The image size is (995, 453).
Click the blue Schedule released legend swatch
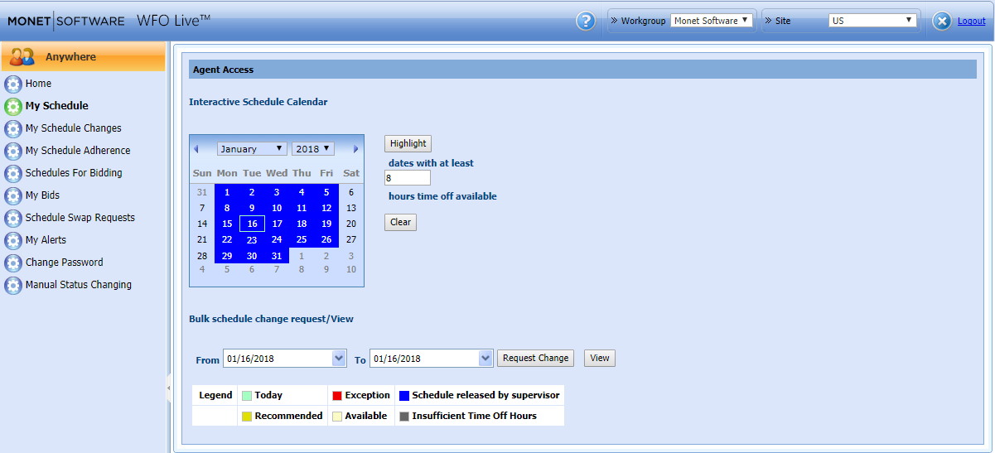(x=404, y=396)
